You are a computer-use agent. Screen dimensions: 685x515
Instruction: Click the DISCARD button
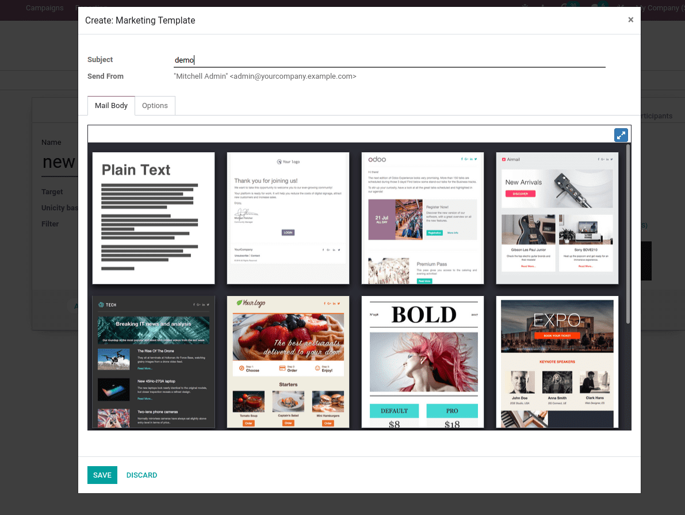(x=141, y=475)
